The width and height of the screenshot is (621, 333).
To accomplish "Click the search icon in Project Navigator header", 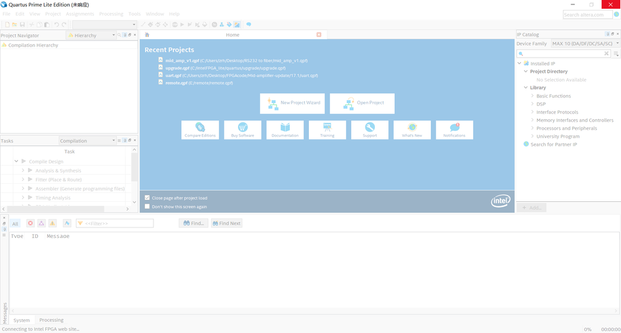I will pos(119,35).
